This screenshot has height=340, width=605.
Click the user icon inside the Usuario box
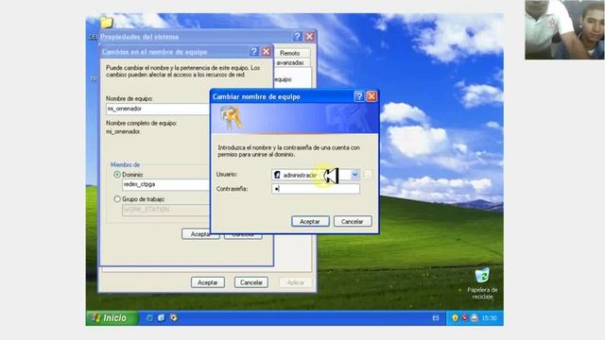click(277, 175)
